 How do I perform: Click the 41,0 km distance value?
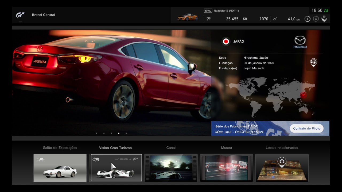pyautogui.click(x=294, y=19)
